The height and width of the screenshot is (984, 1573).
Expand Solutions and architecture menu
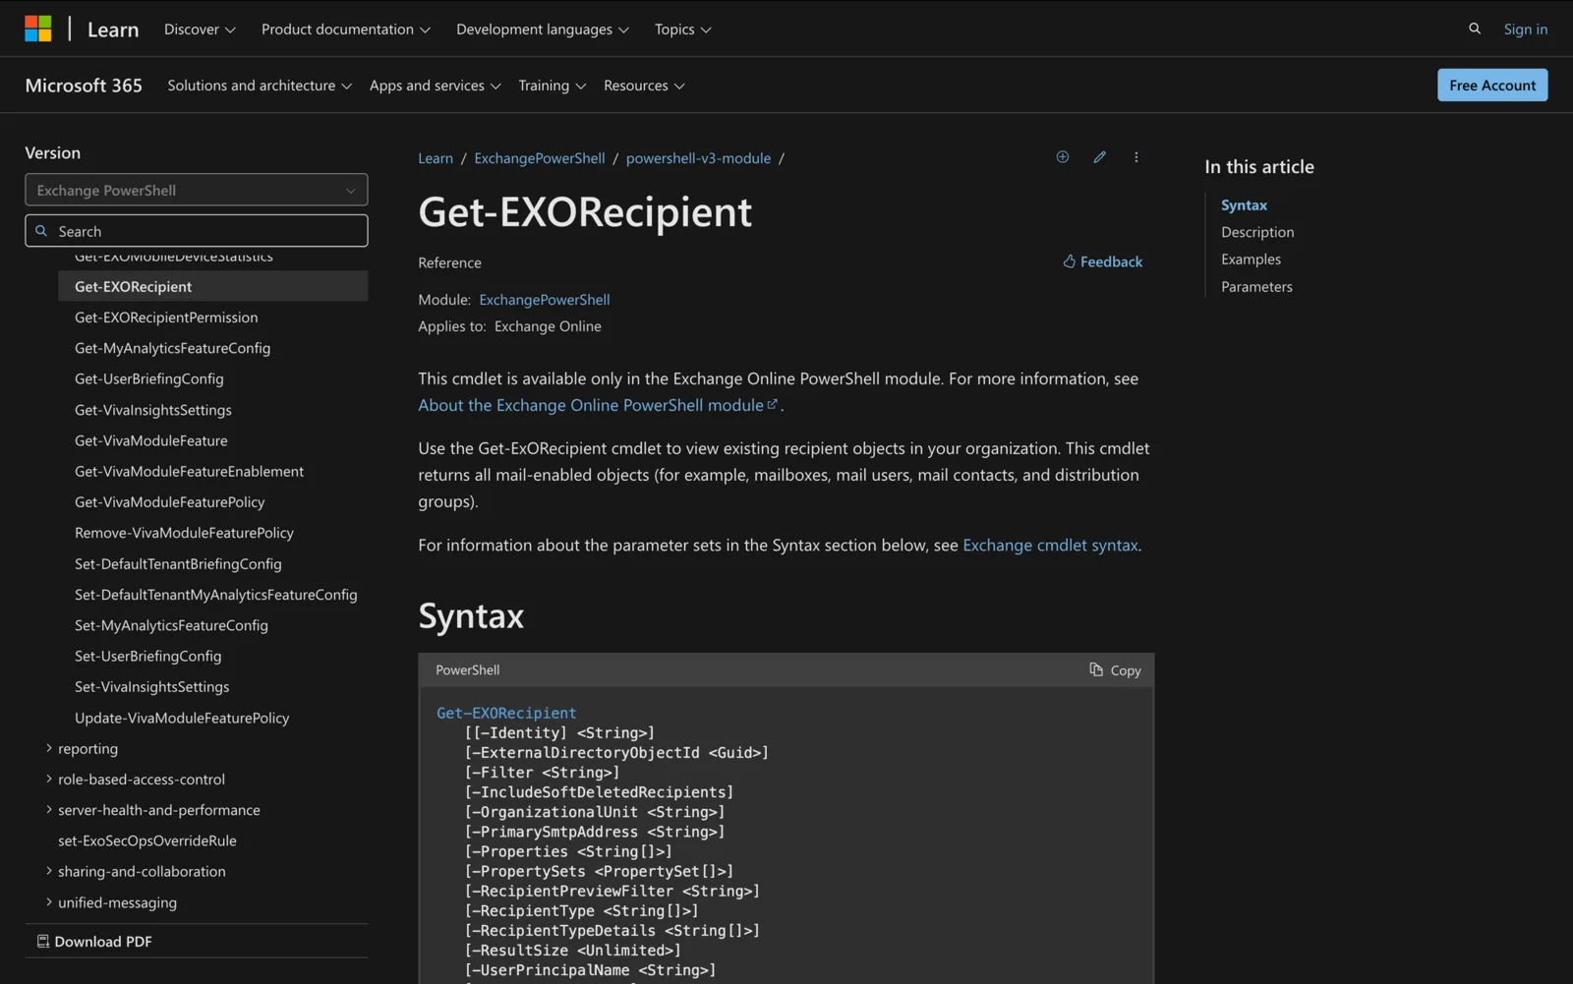[x=260, y=86]
